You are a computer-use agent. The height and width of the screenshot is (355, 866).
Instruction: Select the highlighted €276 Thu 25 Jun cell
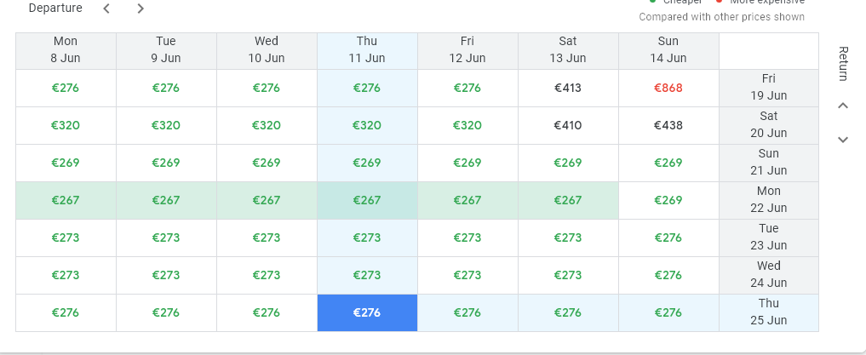(367, 312)
